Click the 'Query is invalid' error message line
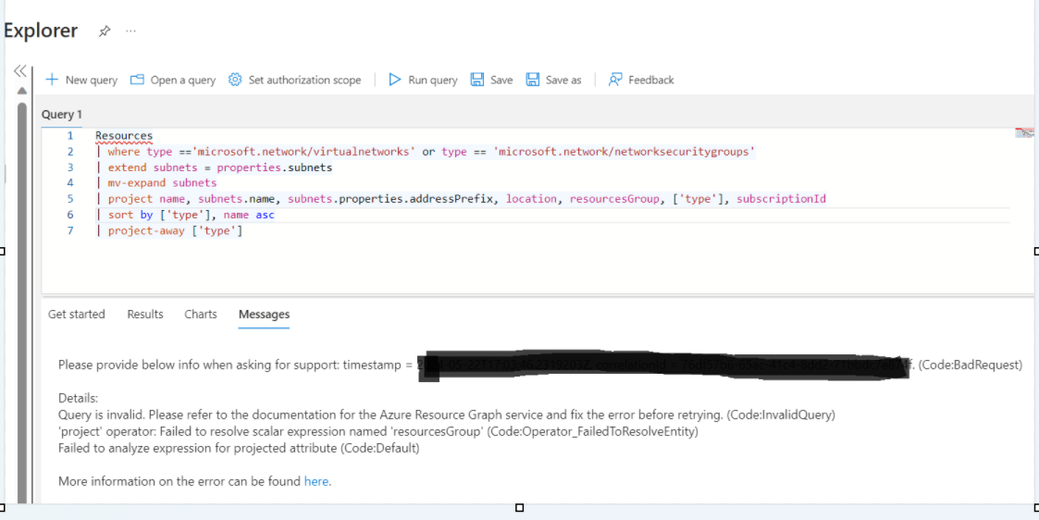The width and height of the screenshot is (1039, 520). (447, 415)
